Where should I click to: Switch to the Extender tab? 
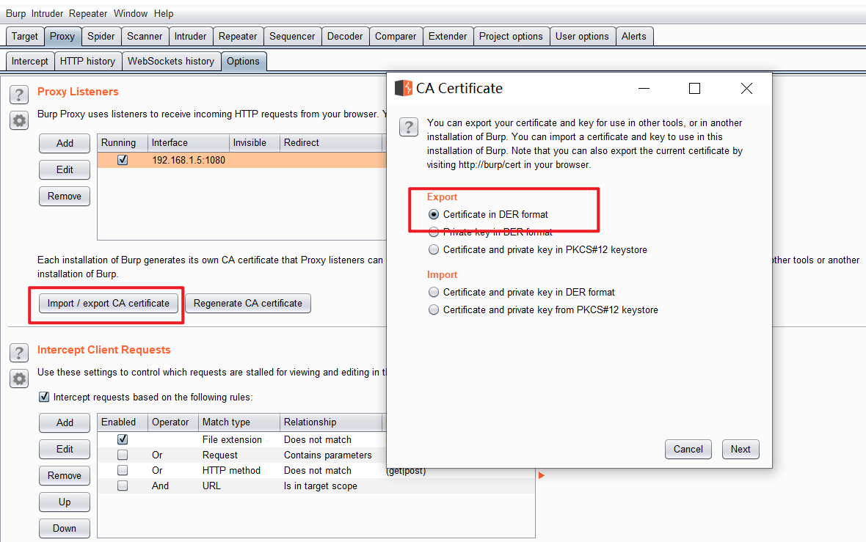[x=448, y=37]
